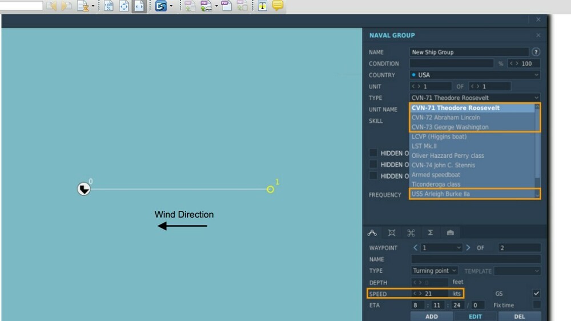Choose CVN-73 George Washington
Image resolution: width=571 pixels, height=321 pixels.
(472, 127)
